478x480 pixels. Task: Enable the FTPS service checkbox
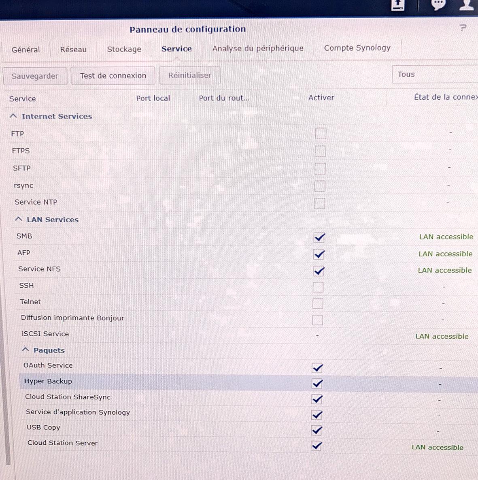point(320,151)
